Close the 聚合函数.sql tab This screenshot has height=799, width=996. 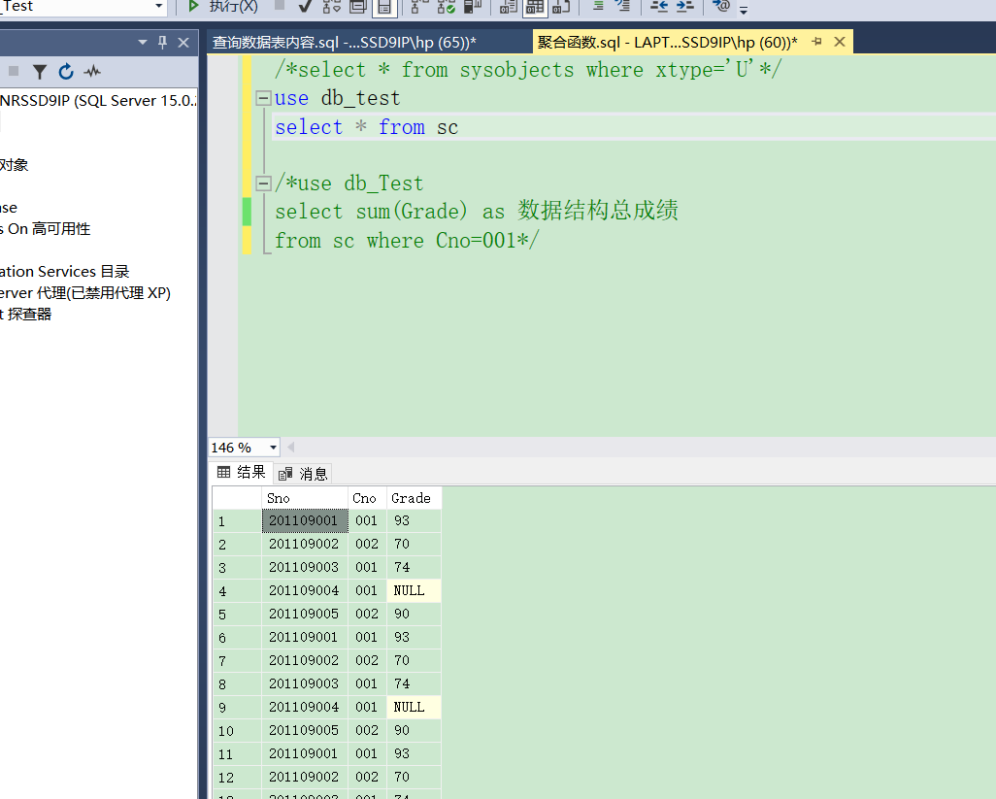click(x=840, y=42)
